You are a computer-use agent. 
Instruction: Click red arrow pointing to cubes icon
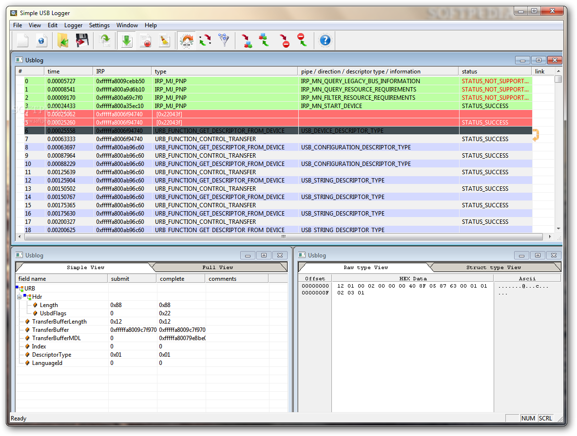point(247,40)
